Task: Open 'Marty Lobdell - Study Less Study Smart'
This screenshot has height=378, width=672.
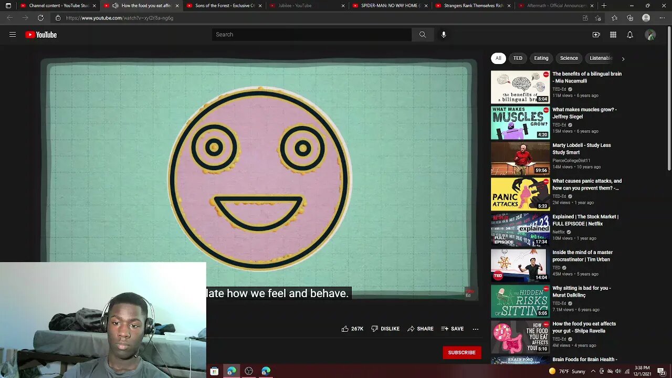Action: pos(582,149)
